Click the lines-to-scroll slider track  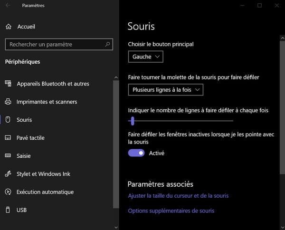click(x=180, y=121)
